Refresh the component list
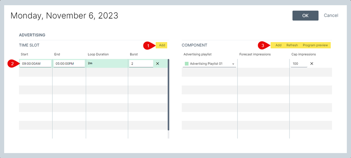 pos(292,45)
